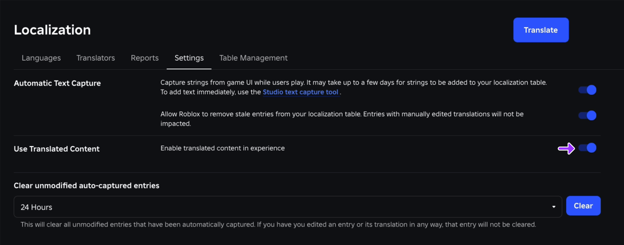This screenshot has width=624, height=245.
Task: Select the Settings tab
Action: click(x=189, y=58)
